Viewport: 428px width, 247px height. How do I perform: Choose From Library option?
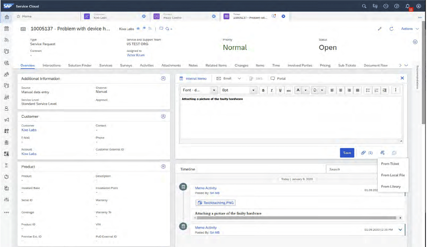[391, 187]
